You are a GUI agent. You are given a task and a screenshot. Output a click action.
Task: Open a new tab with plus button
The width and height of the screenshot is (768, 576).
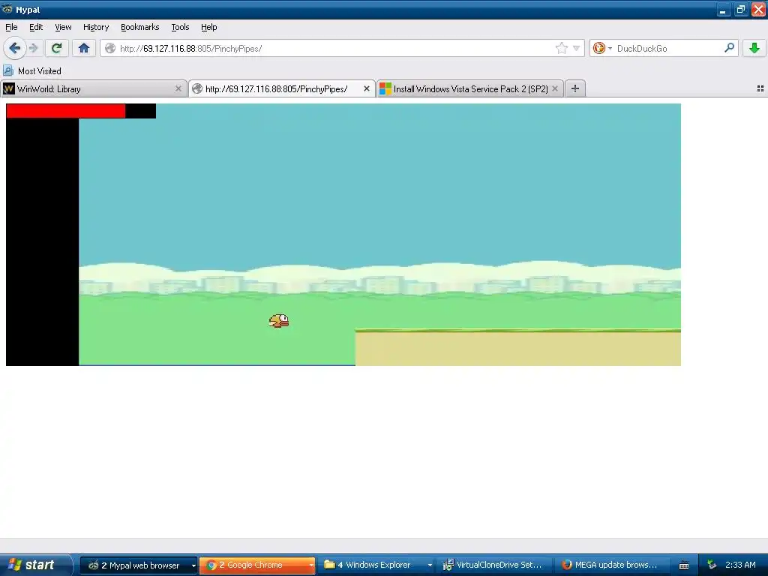(x=575, y=88)
